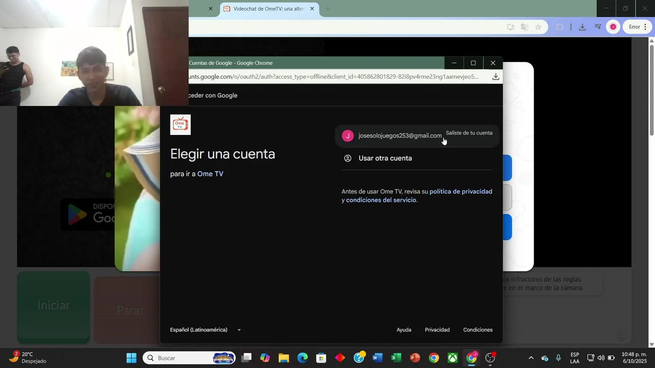Close the Cuentas de Google popup window
655x368 pixels.
493,63
